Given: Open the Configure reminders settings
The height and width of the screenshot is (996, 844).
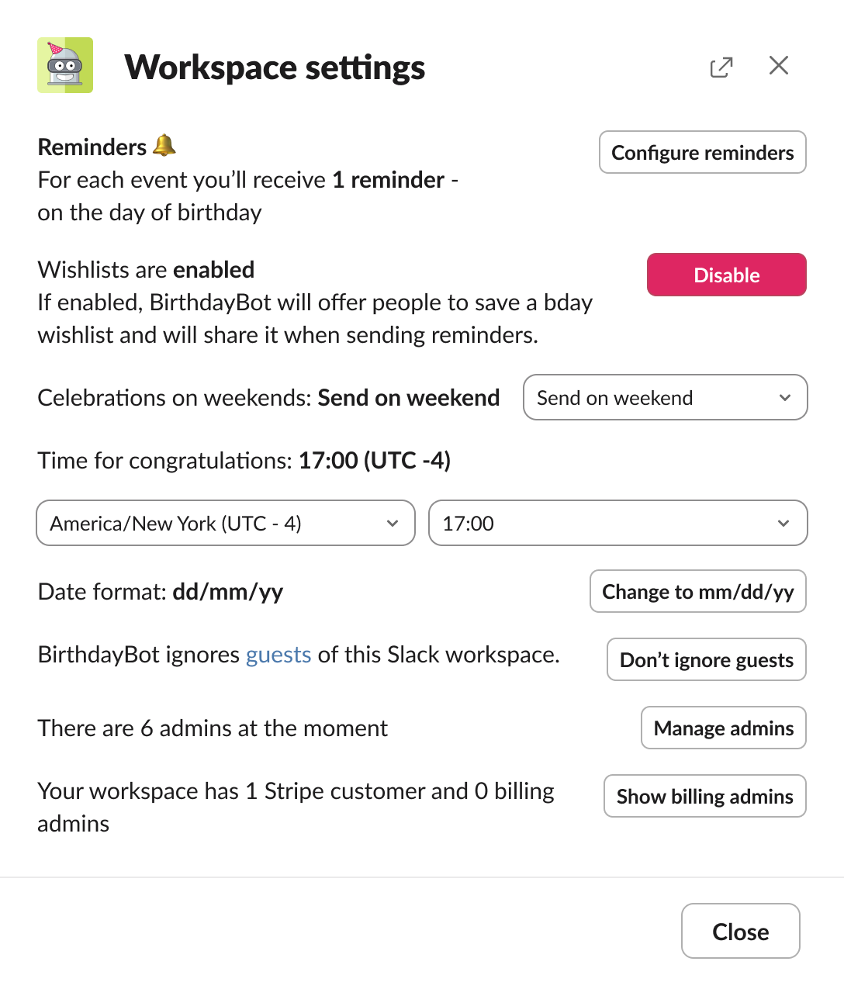Looking at the screenshot, I should pyautogui.click(x=702, y=152).
